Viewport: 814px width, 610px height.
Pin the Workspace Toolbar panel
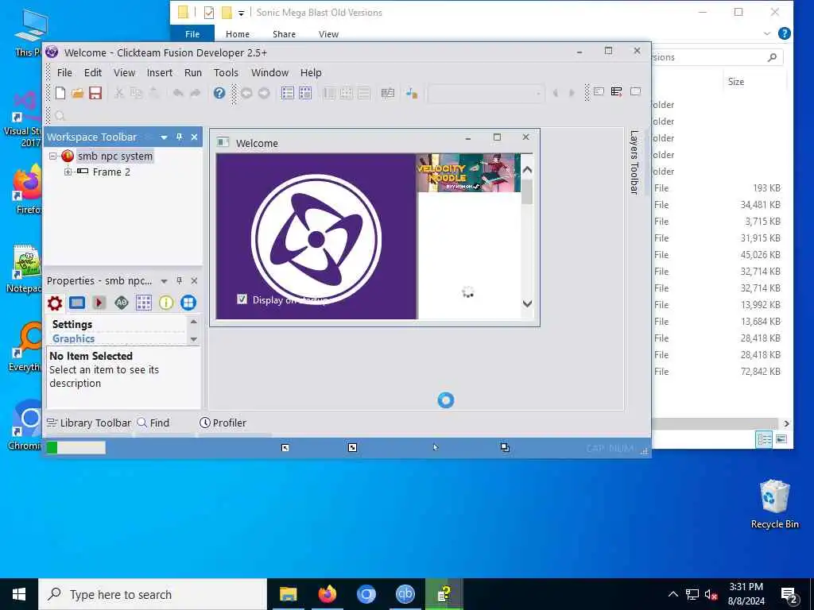[179, 137]
